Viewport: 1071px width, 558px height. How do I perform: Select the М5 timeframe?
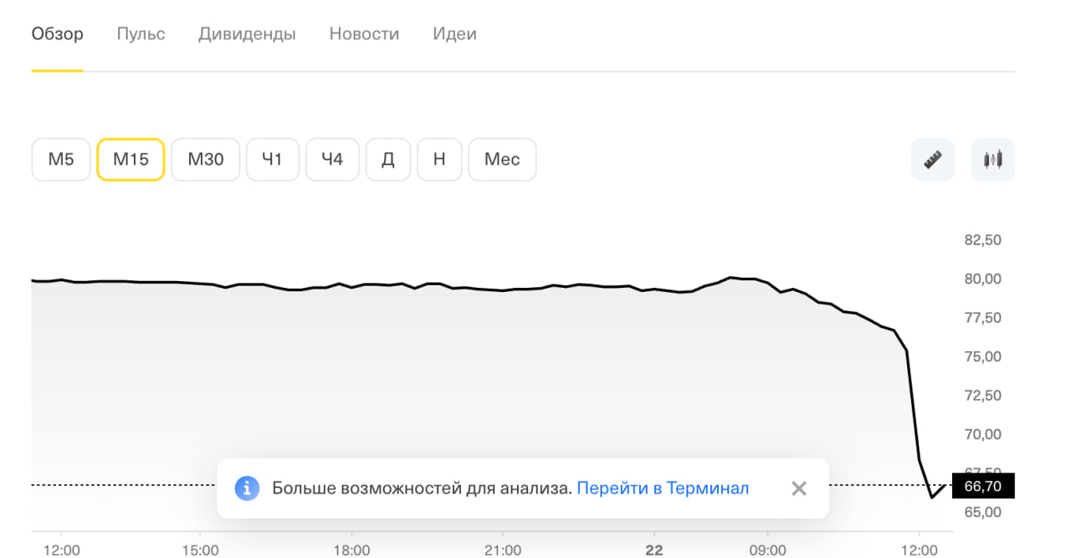61,159
